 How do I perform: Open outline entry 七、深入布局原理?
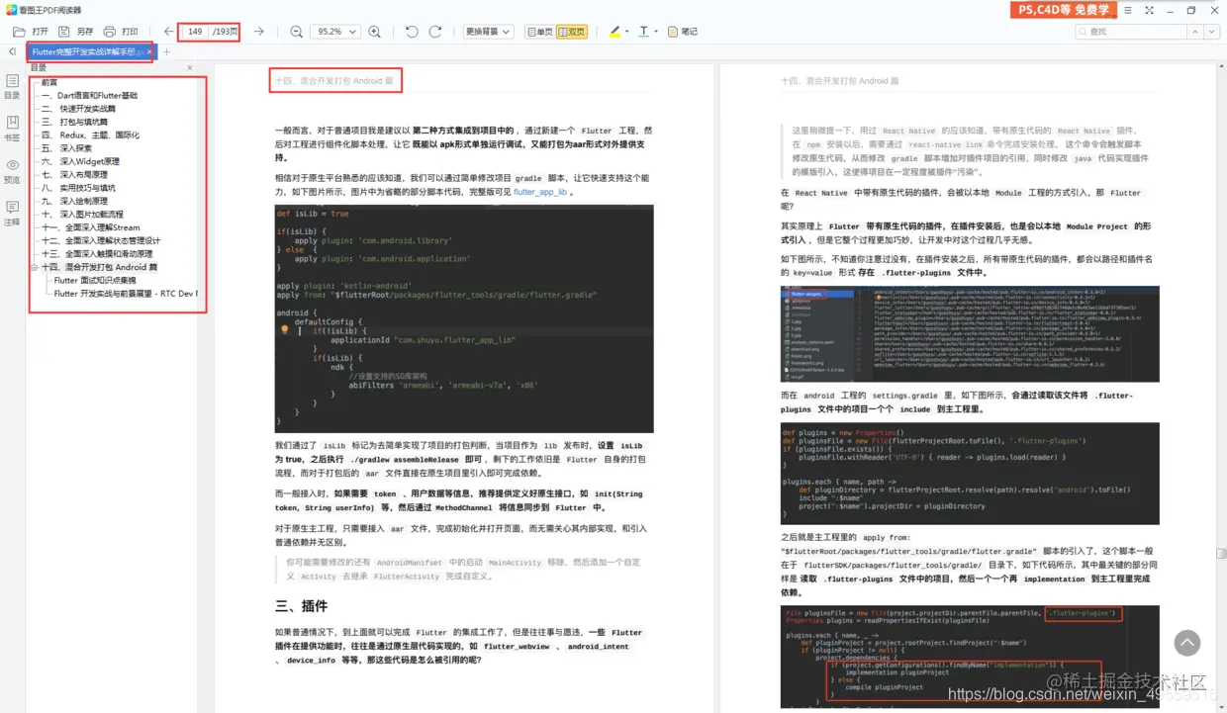(74, 174)
